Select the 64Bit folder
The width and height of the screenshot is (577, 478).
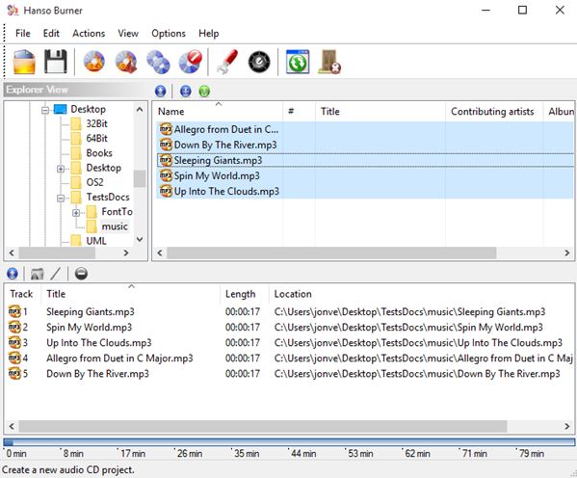click(x=96, y=139)
